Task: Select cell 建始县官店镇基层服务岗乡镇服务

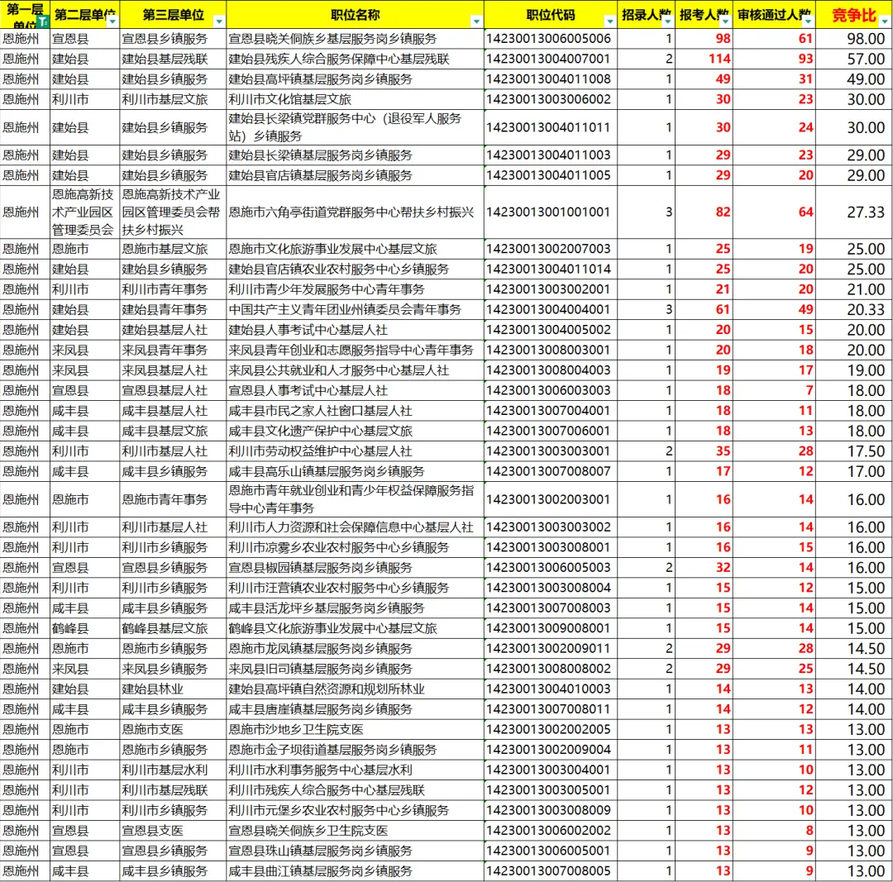Action: (x=355, y=175)
